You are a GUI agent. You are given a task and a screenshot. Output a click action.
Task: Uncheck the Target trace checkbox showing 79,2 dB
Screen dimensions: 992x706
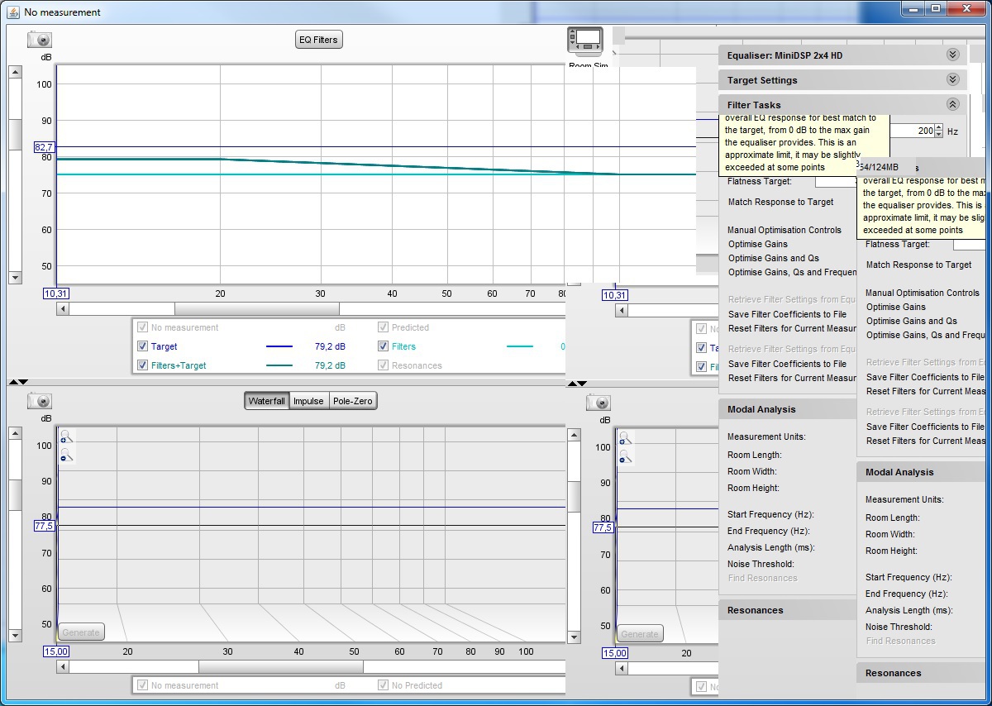pyautogui.click(x=142, y=347)
